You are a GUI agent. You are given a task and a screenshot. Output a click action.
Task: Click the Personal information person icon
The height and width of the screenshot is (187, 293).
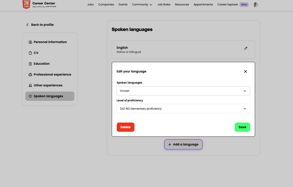click(30, 42)
